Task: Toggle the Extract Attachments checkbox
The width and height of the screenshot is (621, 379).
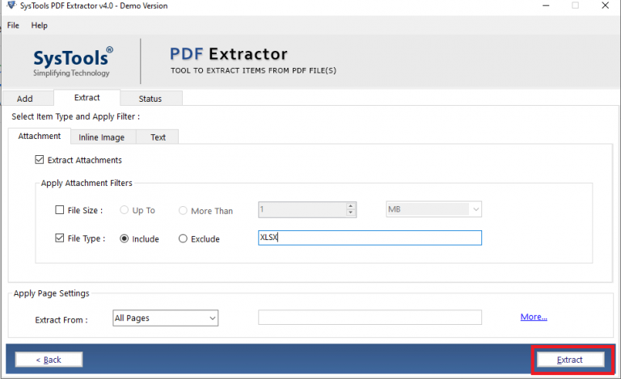Action: pos(39,160)
